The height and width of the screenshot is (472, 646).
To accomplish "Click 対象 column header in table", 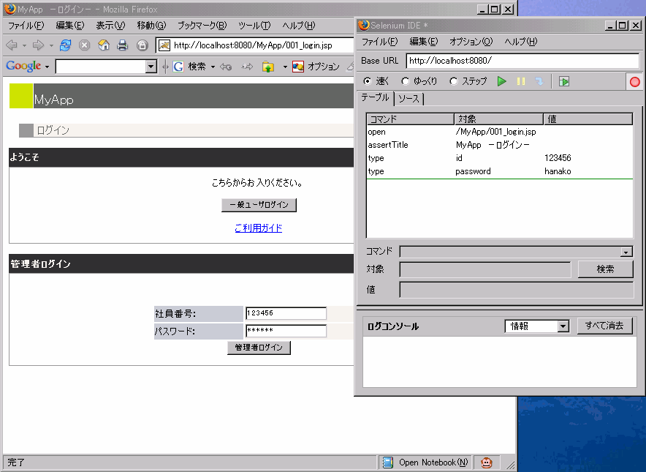I will (499, 119).
